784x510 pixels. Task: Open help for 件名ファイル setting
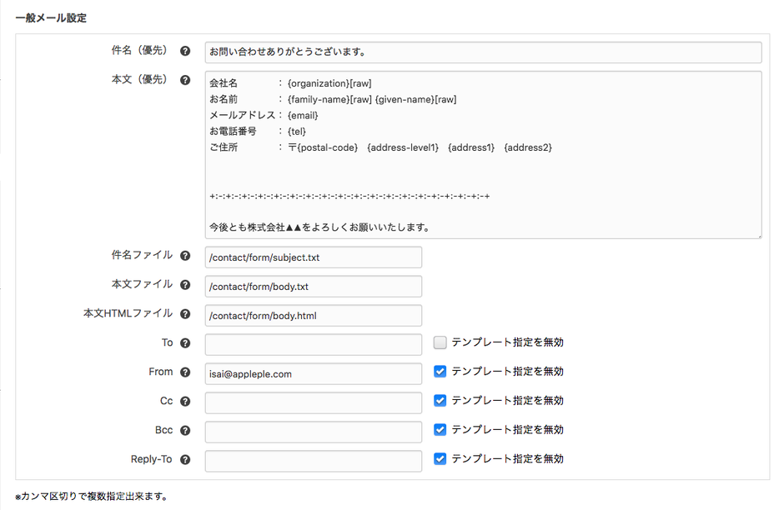click(185, 255)
